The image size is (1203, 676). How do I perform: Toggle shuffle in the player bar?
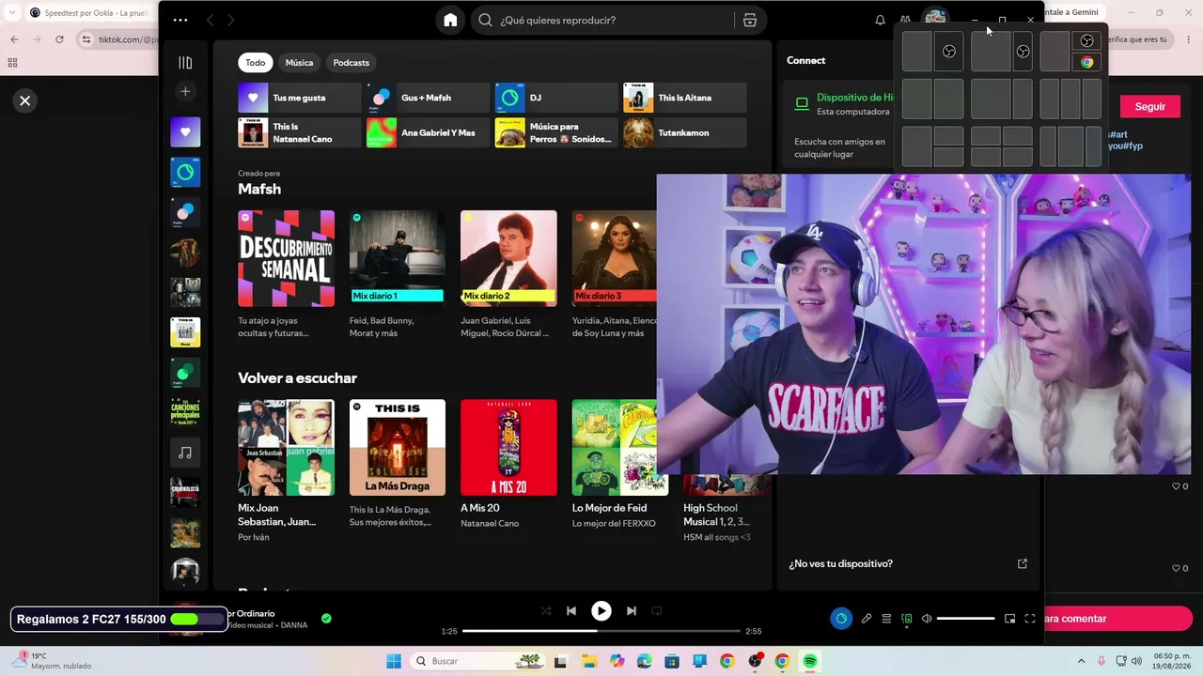tap(546, 611)
